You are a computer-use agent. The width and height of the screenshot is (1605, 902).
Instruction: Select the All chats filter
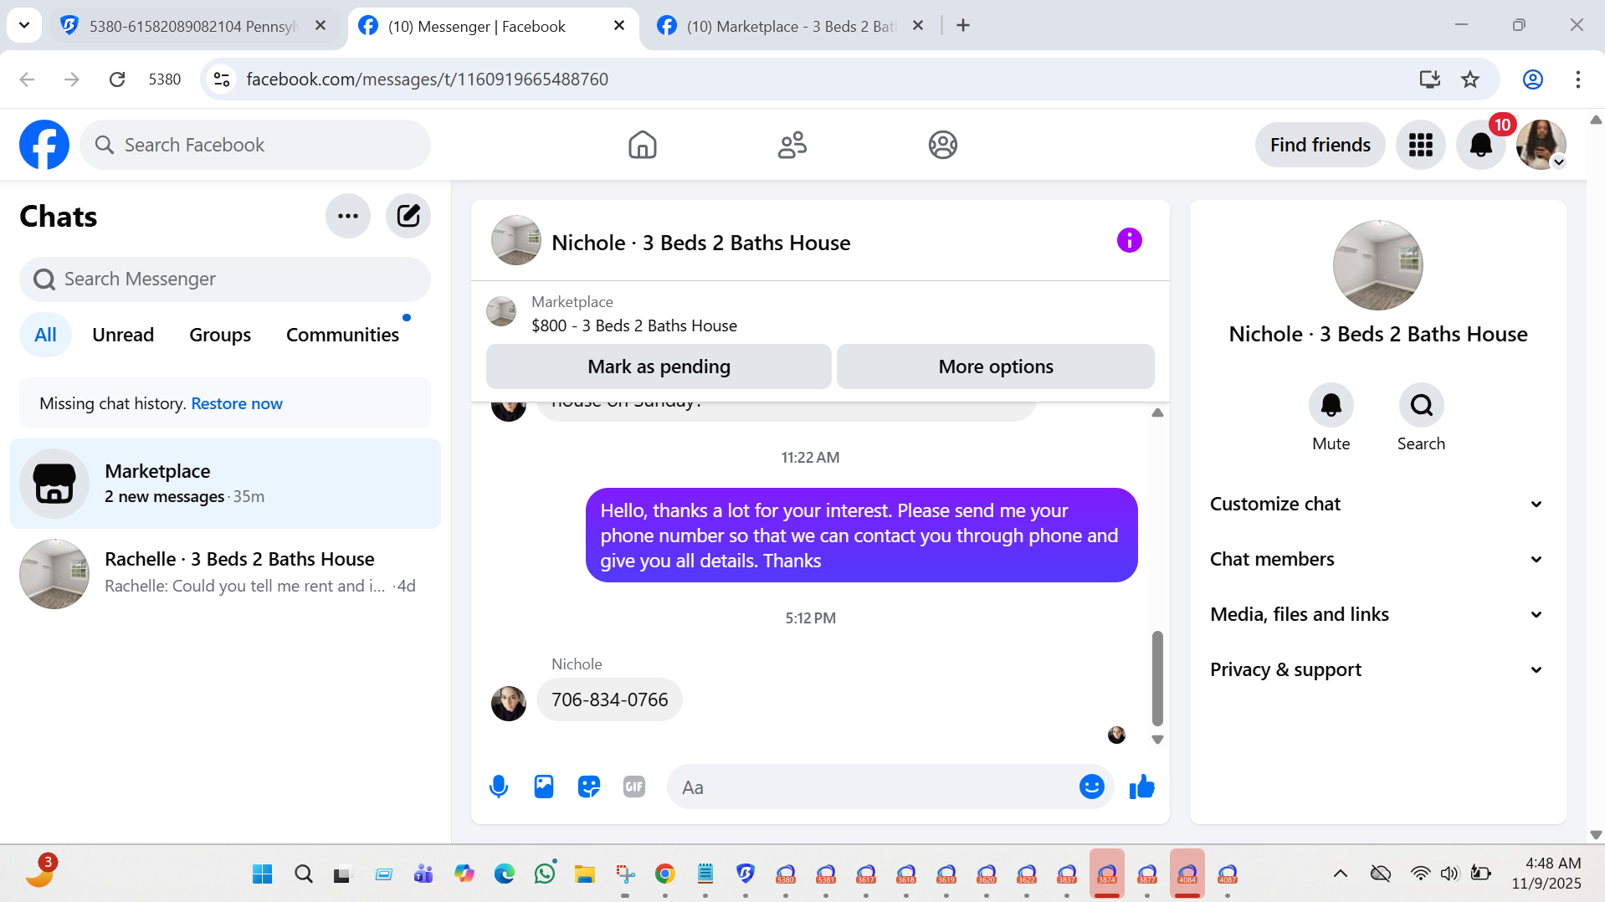45,335
